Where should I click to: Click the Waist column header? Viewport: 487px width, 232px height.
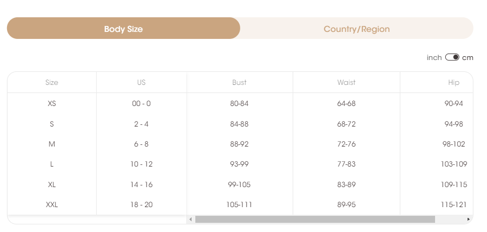[x=346, y=83]
